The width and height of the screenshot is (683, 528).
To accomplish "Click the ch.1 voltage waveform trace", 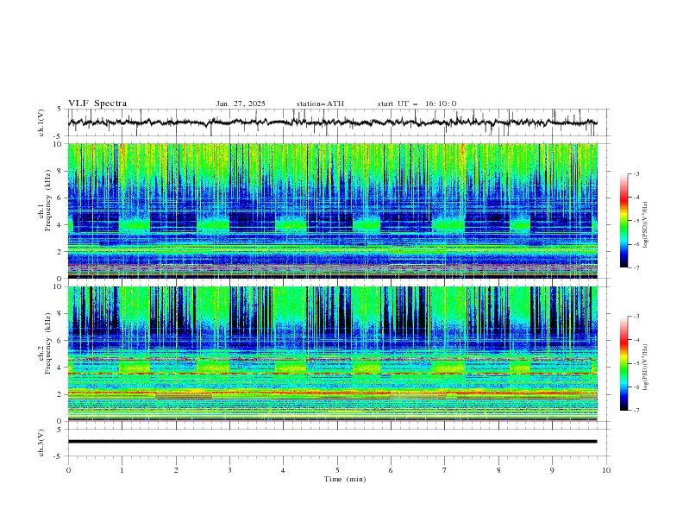I will (332, 123).
